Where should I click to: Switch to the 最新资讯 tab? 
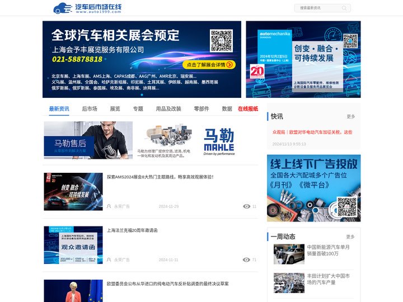point(59,109)
